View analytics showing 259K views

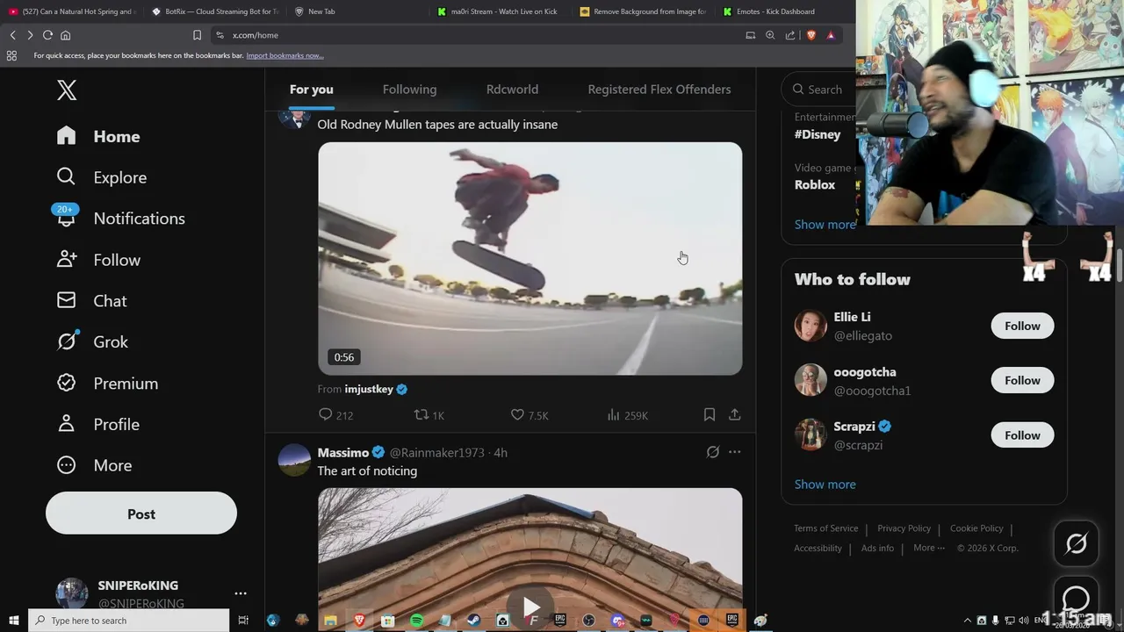click(627, 414)
